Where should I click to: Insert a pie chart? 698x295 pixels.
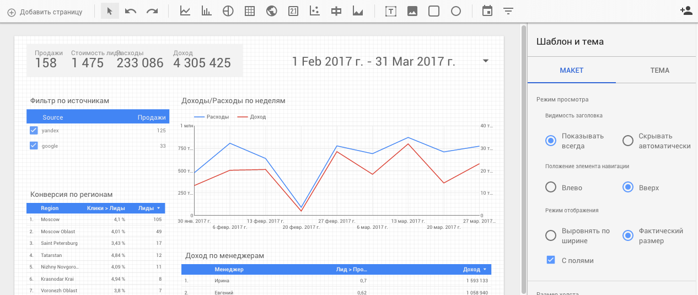228,11
